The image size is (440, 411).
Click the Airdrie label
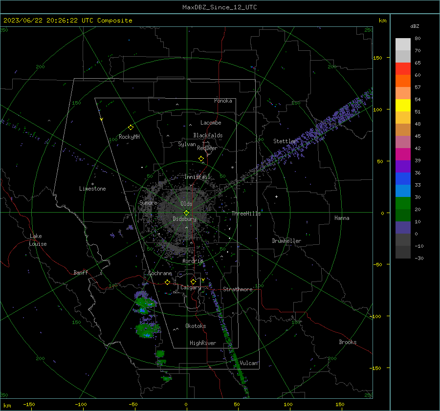[193, 261]
